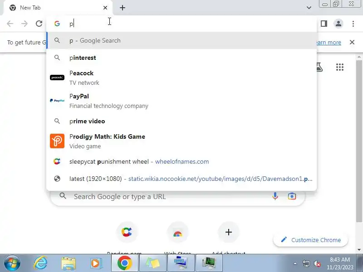Viewport: 363px width, 272px height.
Task: Click the PayPal logo icon
Action: [57, 101]
